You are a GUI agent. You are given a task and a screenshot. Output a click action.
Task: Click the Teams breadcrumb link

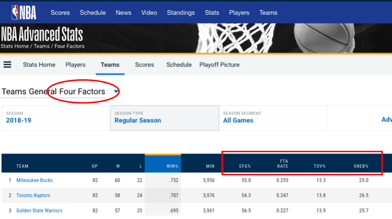41,47
